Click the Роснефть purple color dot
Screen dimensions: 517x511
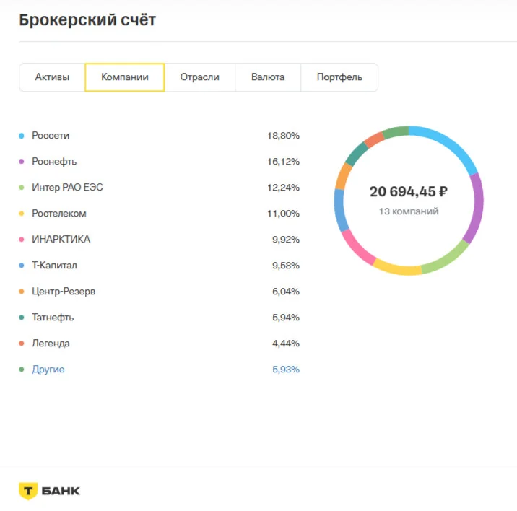[22, 162]
